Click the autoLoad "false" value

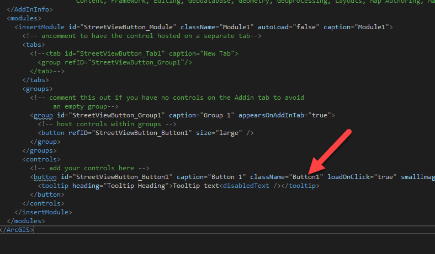[306, 27]
